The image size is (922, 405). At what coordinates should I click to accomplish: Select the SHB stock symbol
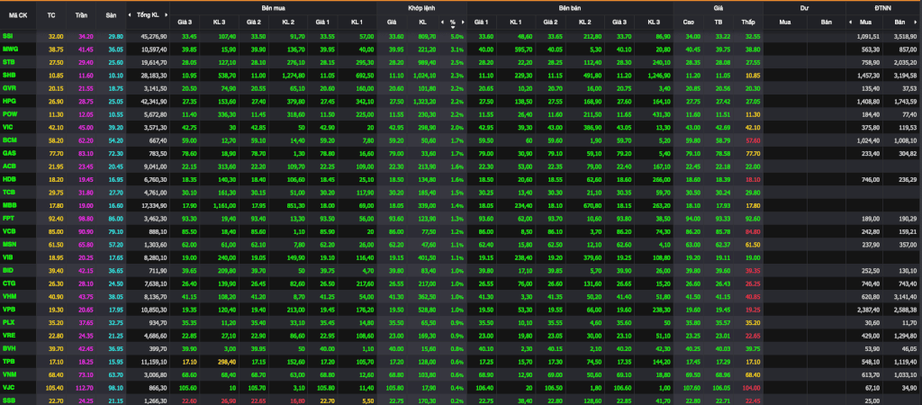9,74
